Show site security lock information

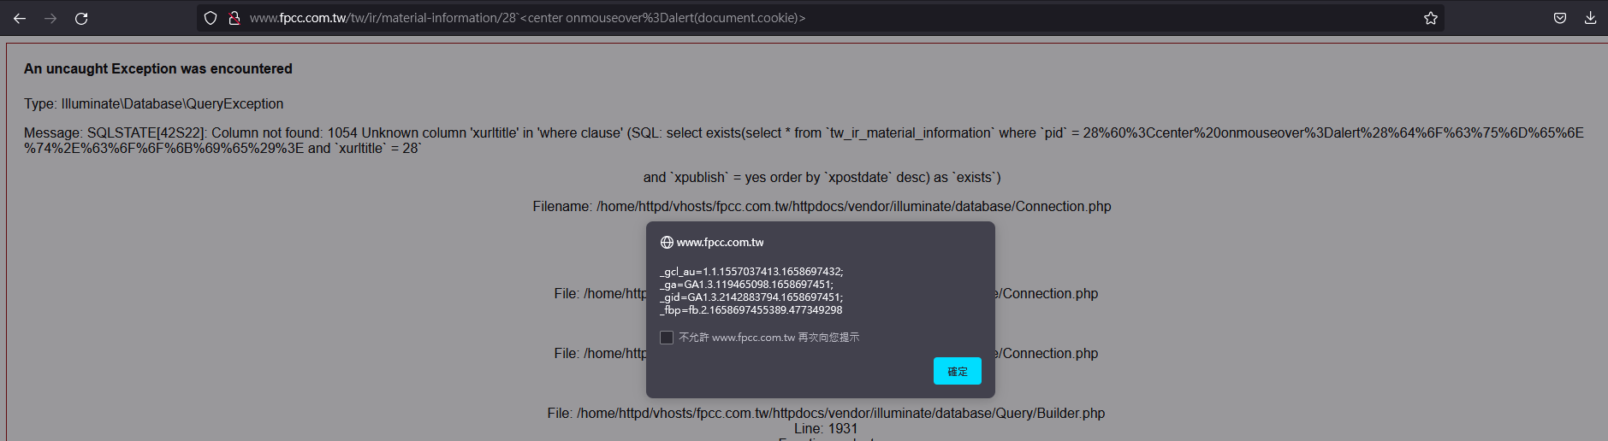click(234, 18)
